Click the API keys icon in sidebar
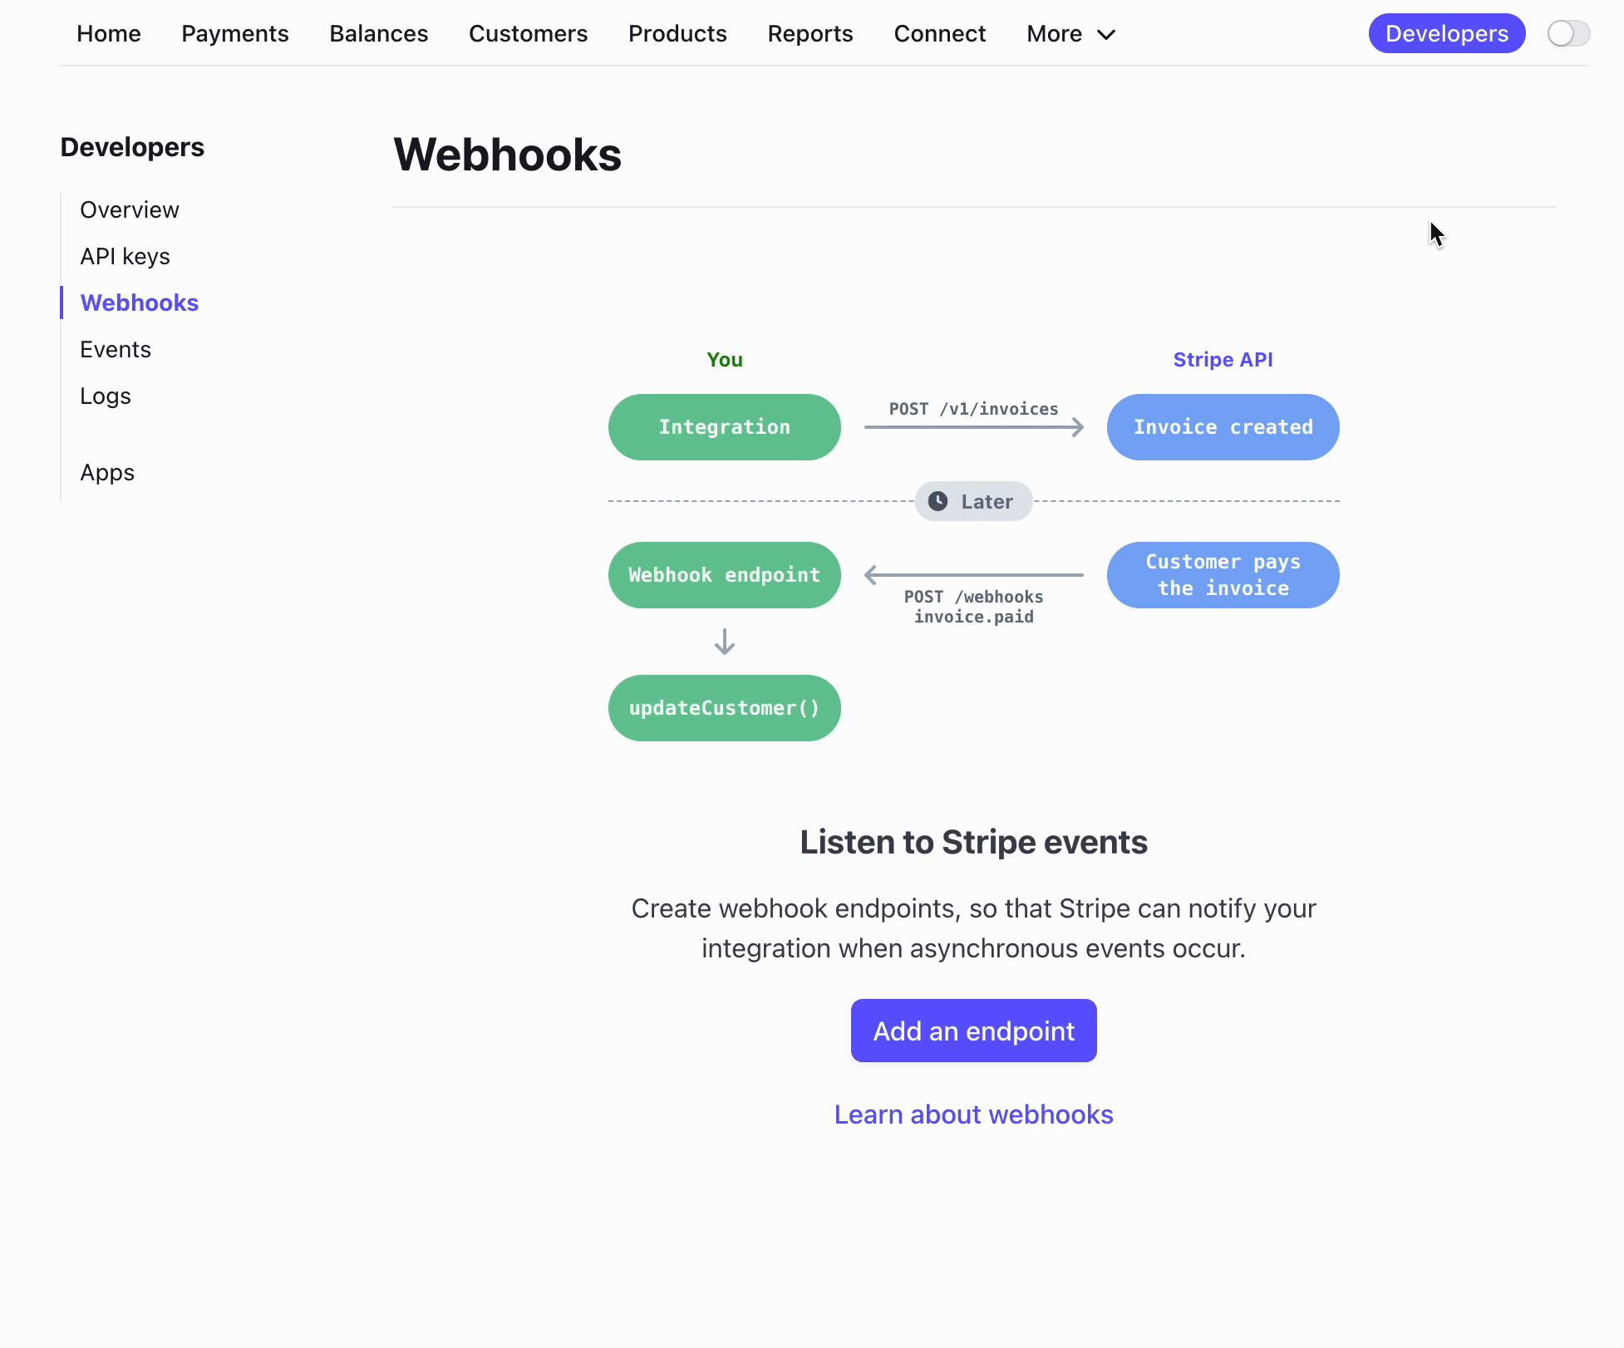 tap(124, 255)
